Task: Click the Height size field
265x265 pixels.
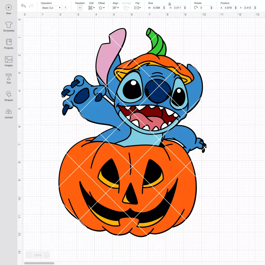Action: pyautogui.click(x=178, y=8)
